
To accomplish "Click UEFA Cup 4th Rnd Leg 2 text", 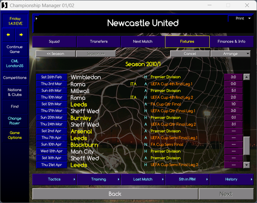I will (172, 98).
